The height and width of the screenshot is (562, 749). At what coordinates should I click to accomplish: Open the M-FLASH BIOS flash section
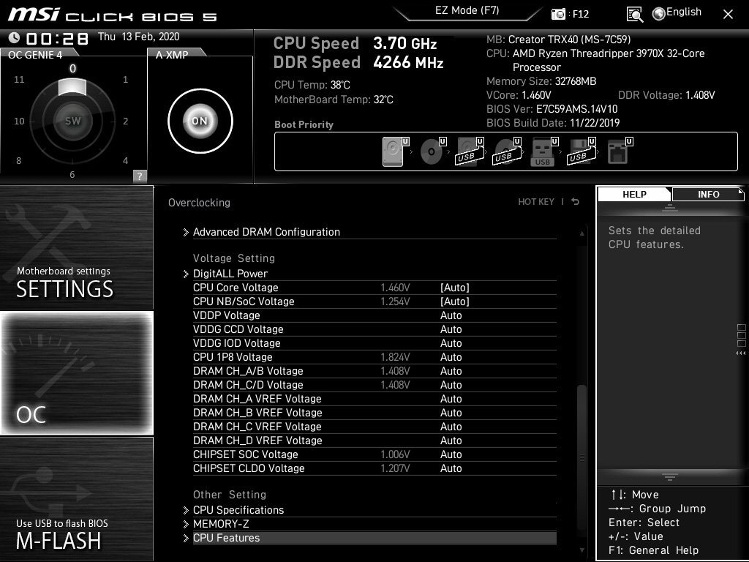click(x=76, y=499)
